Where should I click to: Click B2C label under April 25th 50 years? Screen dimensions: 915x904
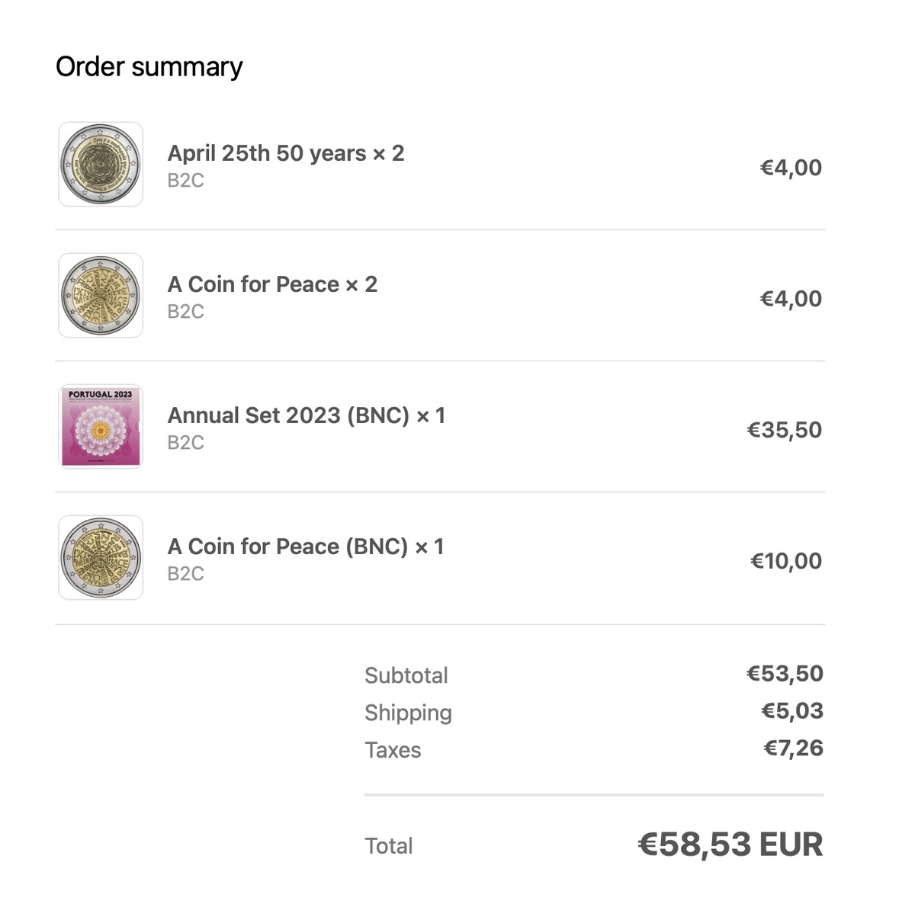pos(185,180)
